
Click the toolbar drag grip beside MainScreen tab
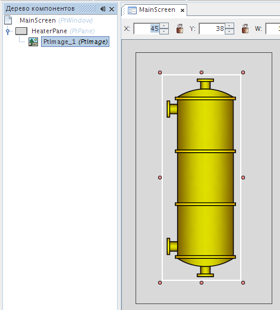click(124, 11)
